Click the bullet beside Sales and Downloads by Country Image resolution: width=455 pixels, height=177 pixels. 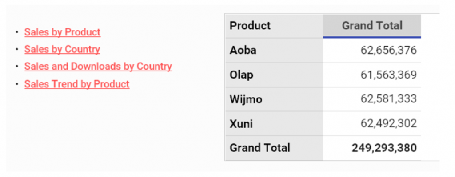click(x=17, y=67)
